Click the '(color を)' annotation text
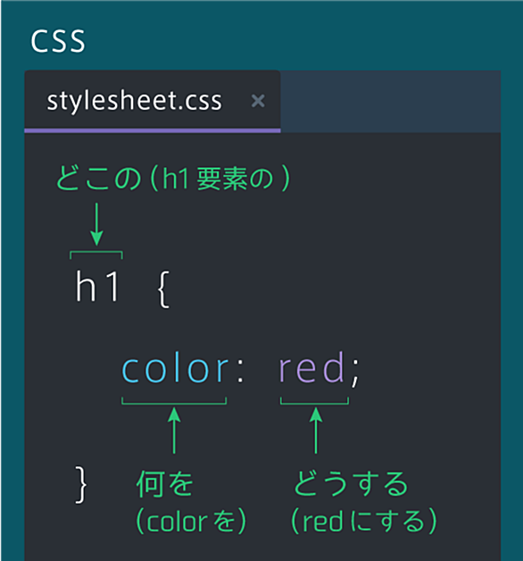The height and width of the screenshot is (561, 523). pos(191,521)
